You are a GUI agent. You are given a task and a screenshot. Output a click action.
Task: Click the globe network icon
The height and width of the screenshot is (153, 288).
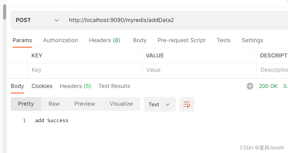pyautogui.click(x=250, y=86)
